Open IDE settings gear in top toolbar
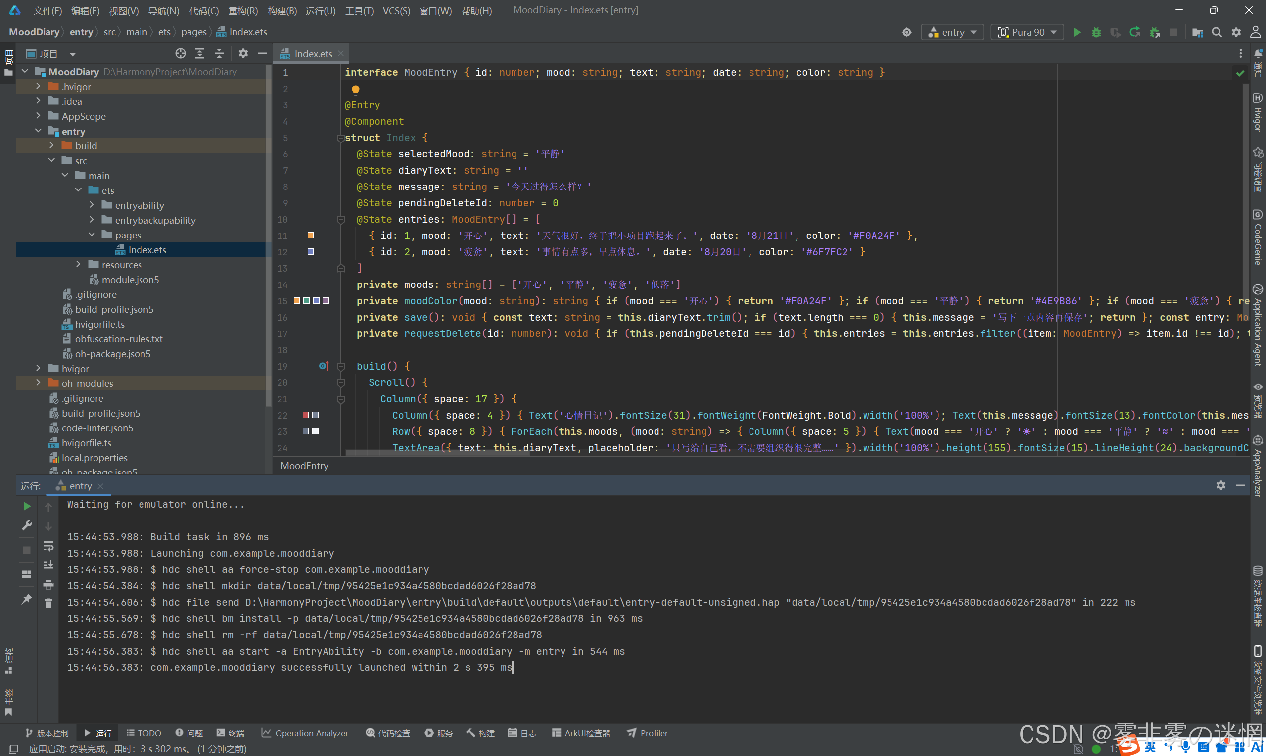The height and width of the screenshot is (756, 1266). (1236, 32)
